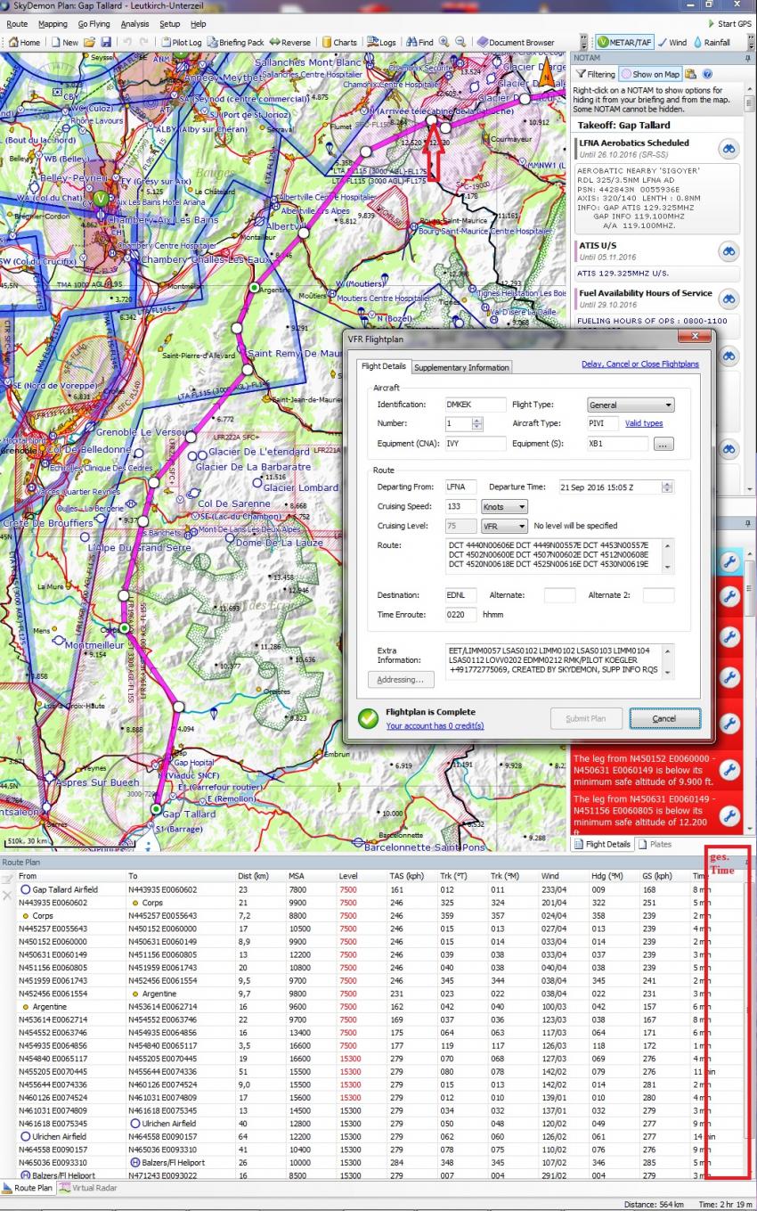Cancel the VFR Flightplan dialog
757x1211 pixels.
(664, 718)
